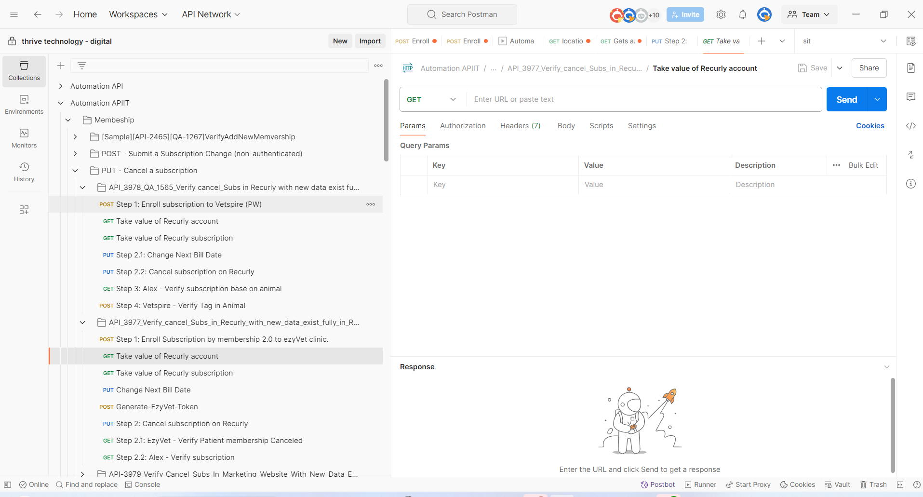Expand POST Submit a Subscription Change folder

point(75,154)
